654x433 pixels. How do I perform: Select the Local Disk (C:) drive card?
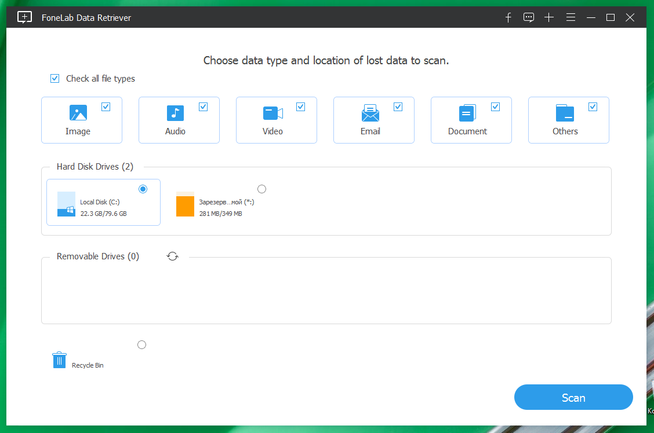click(x=103, y=202)
